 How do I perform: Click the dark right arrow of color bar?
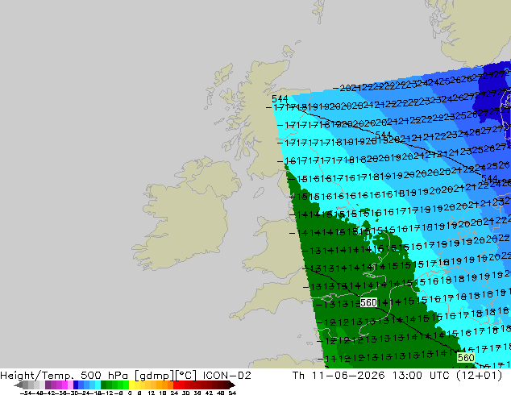coord(232,385)
